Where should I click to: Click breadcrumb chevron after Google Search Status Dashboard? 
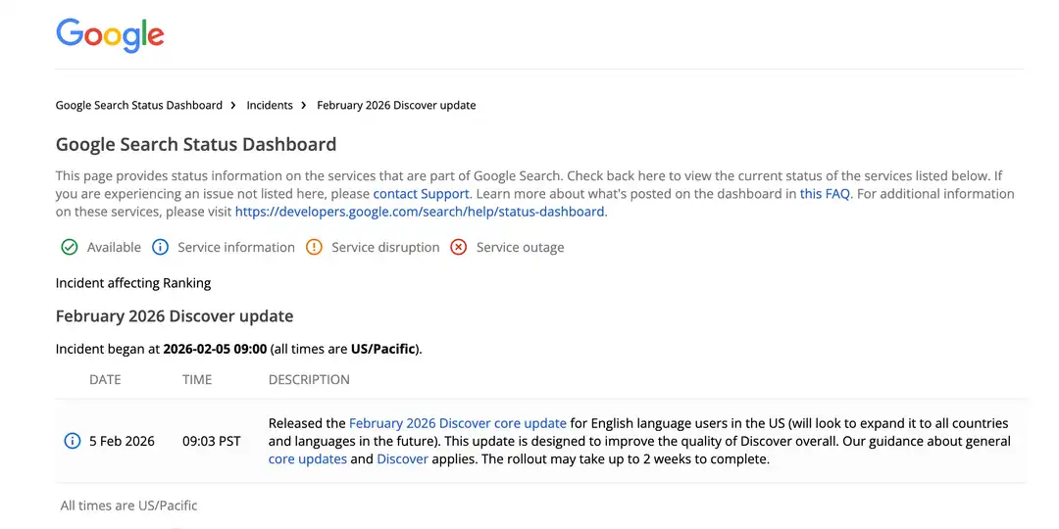pos(233,105)
